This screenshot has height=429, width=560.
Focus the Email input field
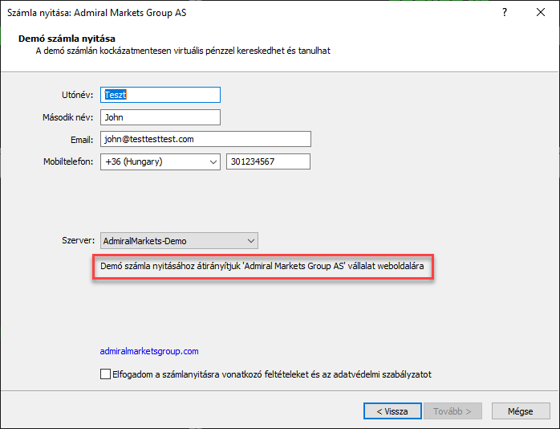click(205, 139)
